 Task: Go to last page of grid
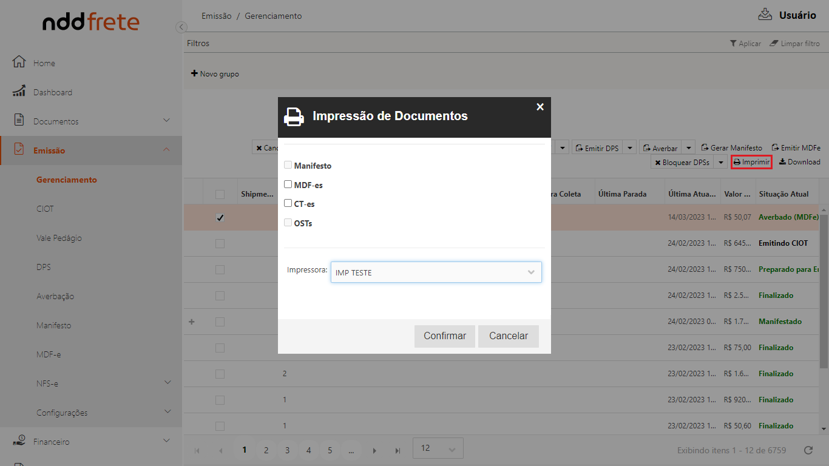(398, 450)
